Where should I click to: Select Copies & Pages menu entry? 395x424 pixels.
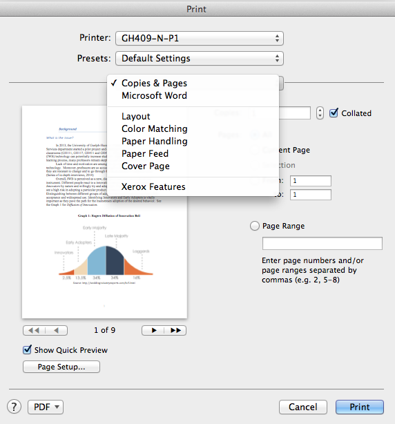tap(193, 83)
